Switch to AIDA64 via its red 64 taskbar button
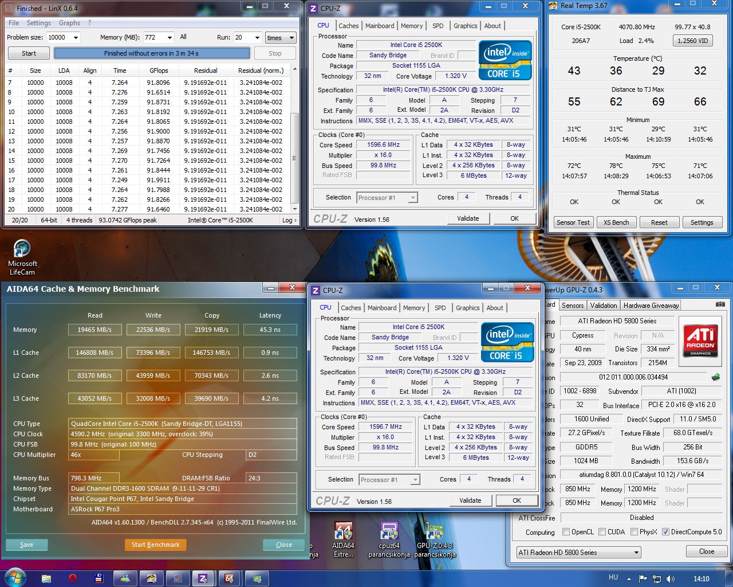This screenshot has width=733, height=587. pyautogui.click(x=230, y=578)
